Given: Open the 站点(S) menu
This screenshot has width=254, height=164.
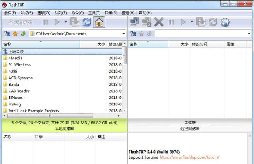Looking at the screenshot, I should point(26,13).
